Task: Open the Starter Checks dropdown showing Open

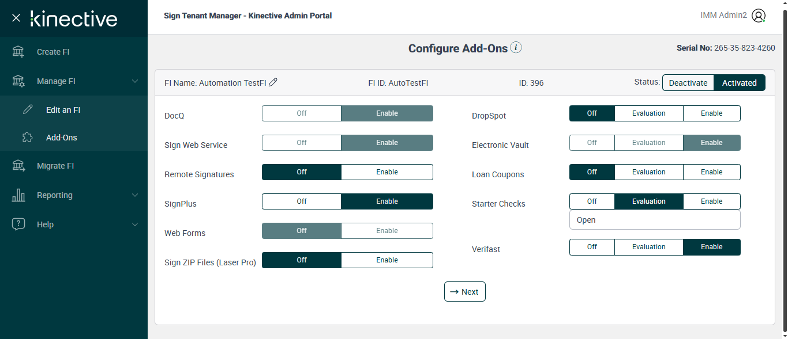Action: click(654, 220)
